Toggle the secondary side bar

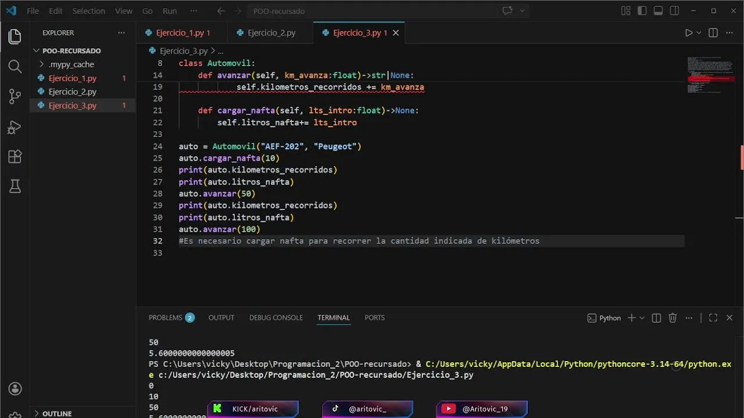point(674,10)
